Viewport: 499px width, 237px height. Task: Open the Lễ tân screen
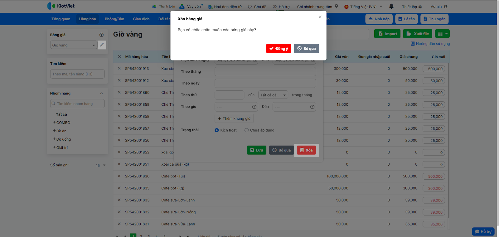pyautogui.click(x=407, y=19)
